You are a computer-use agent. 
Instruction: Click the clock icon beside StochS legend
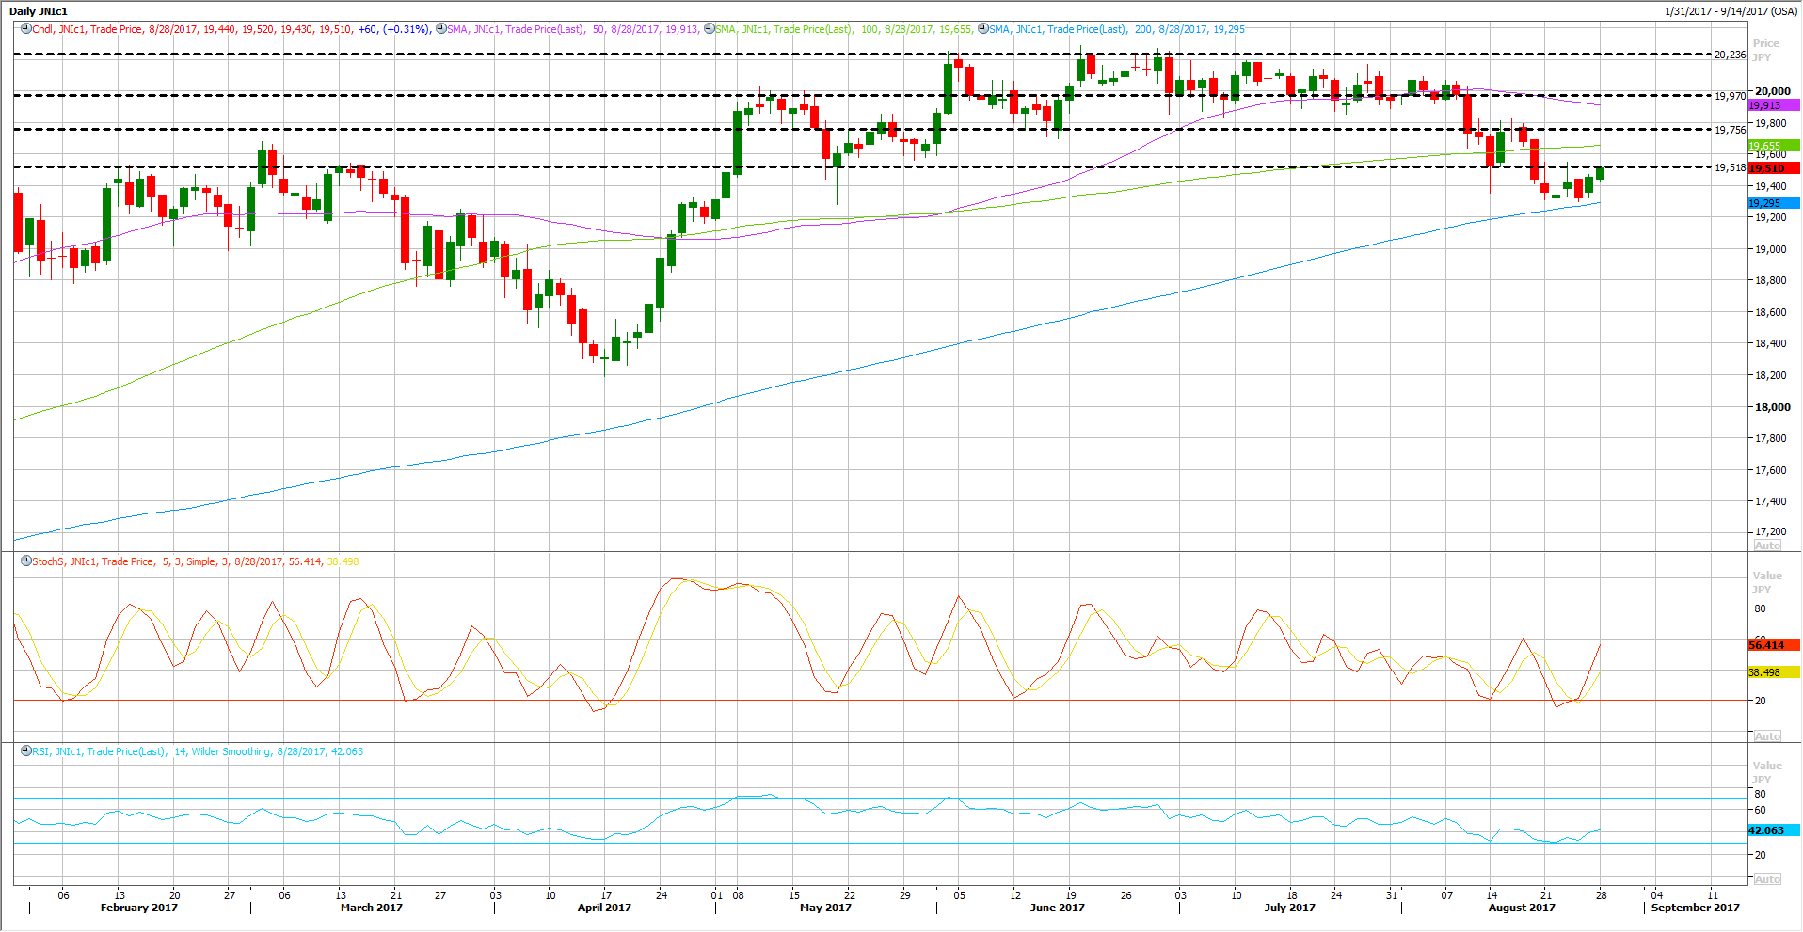coord(25,561)
